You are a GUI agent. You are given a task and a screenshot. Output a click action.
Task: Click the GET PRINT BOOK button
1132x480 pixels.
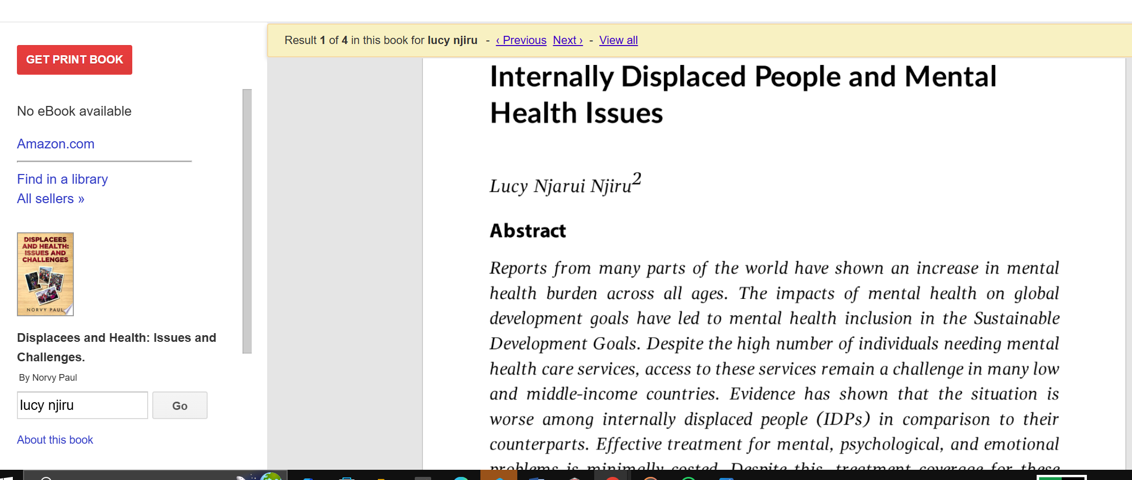pos(74,60)
